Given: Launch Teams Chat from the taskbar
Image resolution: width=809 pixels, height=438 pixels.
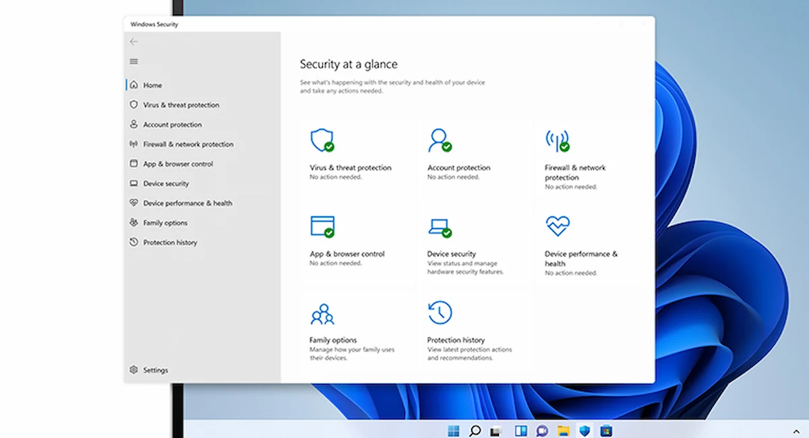Looking at the screenshot, I should (542, 431).
